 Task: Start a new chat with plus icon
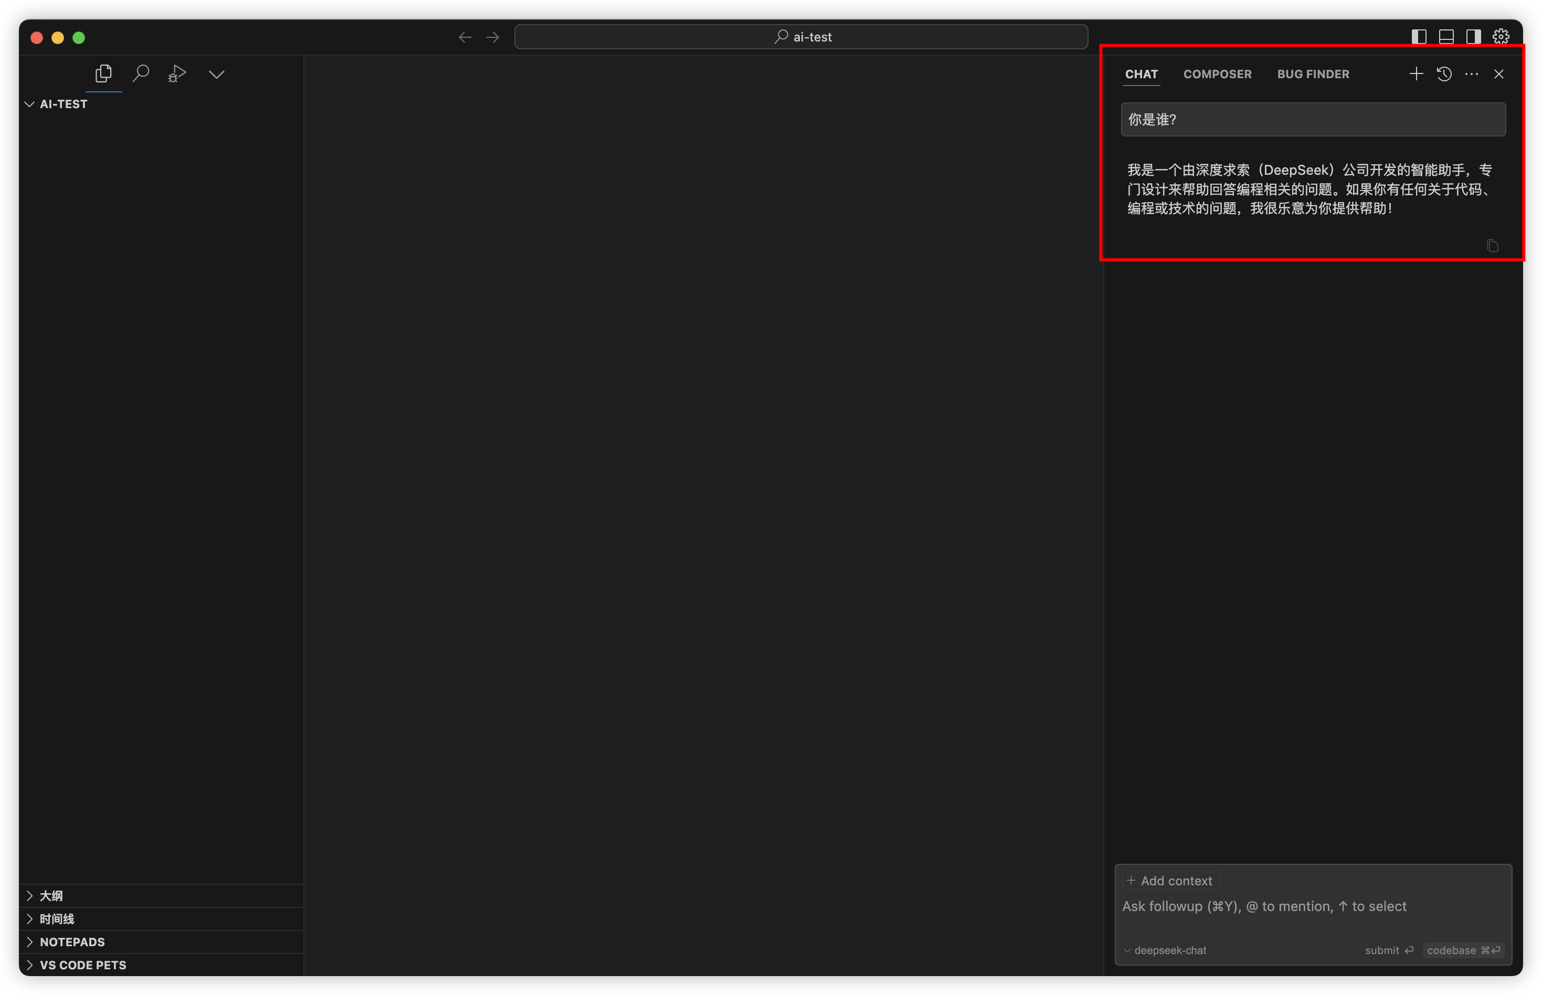click(1416, 73)
